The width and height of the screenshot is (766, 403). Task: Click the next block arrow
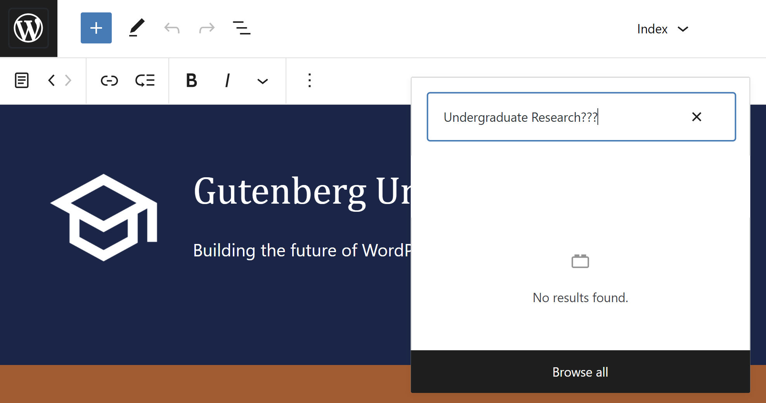coord(69,81)
